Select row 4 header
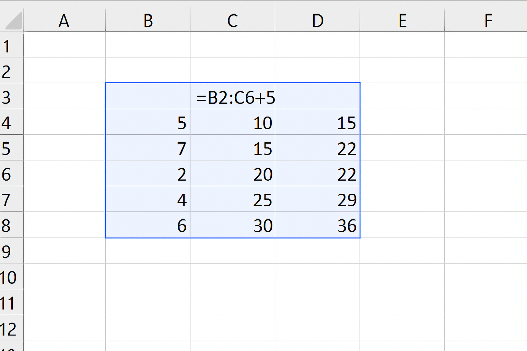Image resolution: width=527 pixels, height=351 pixels. coord(12,122)
